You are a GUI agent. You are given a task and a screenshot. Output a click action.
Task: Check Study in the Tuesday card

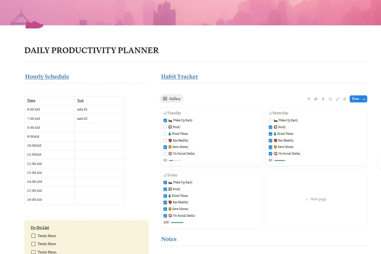(165, 127)
